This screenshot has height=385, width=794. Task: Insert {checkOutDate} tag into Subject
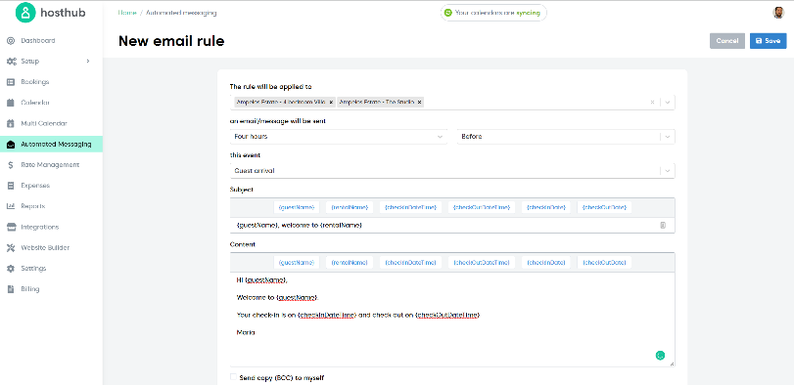click(604, 207)
